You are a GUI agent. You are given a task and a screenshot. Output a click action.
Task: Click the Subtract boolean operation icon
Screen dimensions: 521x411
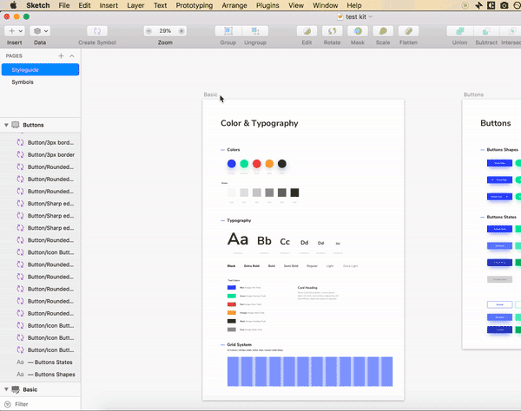pos(486,31)
